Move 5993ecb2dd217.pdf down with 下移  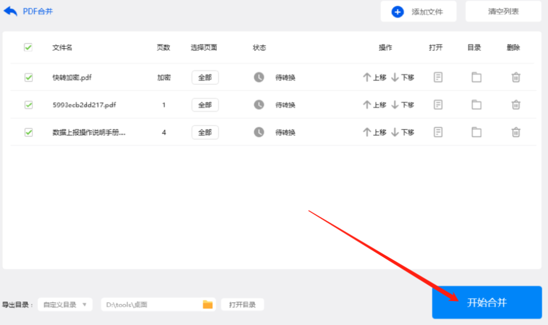403,105
